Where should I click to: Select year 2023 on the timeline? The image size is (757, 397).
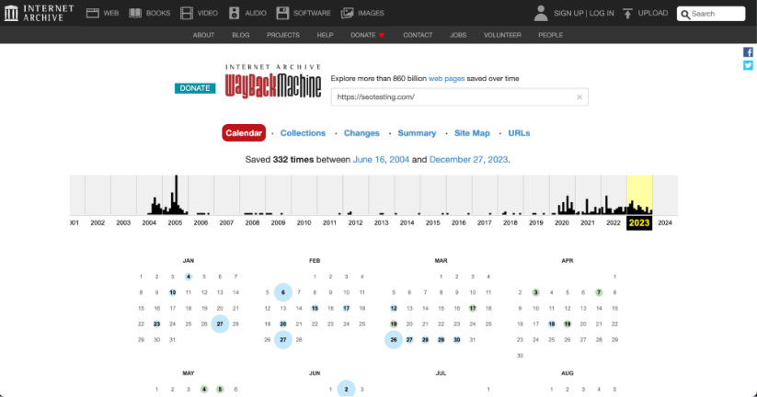(x=639, y=222)
